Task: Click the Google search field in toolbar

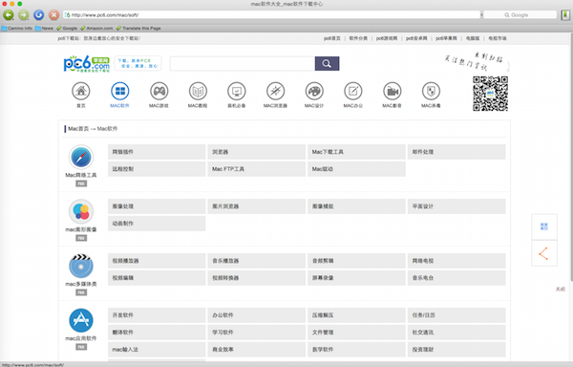Action: (520, 15)
